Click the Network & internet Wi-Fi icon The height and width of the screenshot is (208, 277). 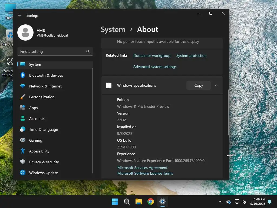[x=23, y=86]
